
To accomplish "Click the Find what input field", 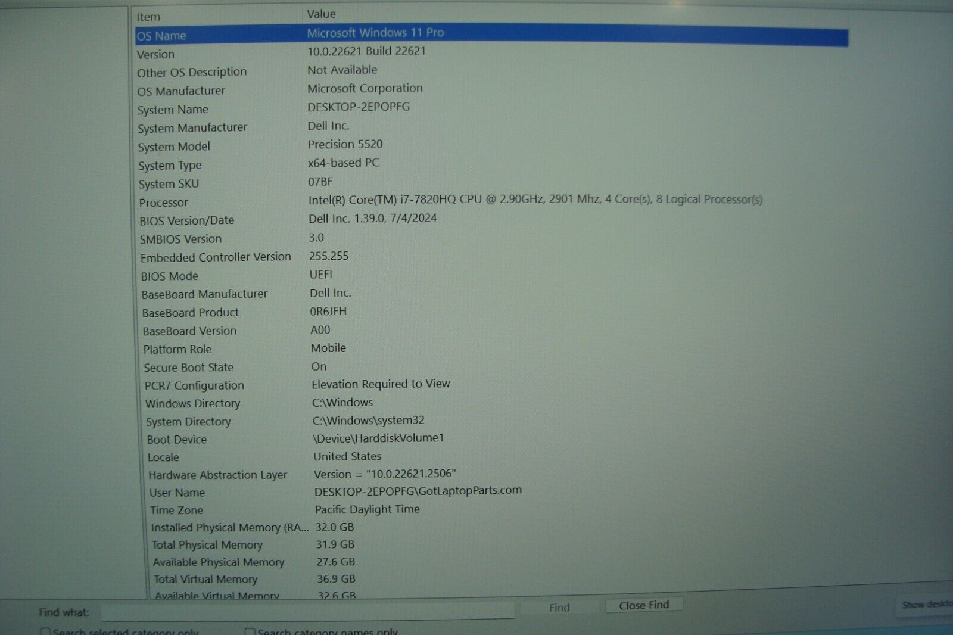I will (307, 610).
